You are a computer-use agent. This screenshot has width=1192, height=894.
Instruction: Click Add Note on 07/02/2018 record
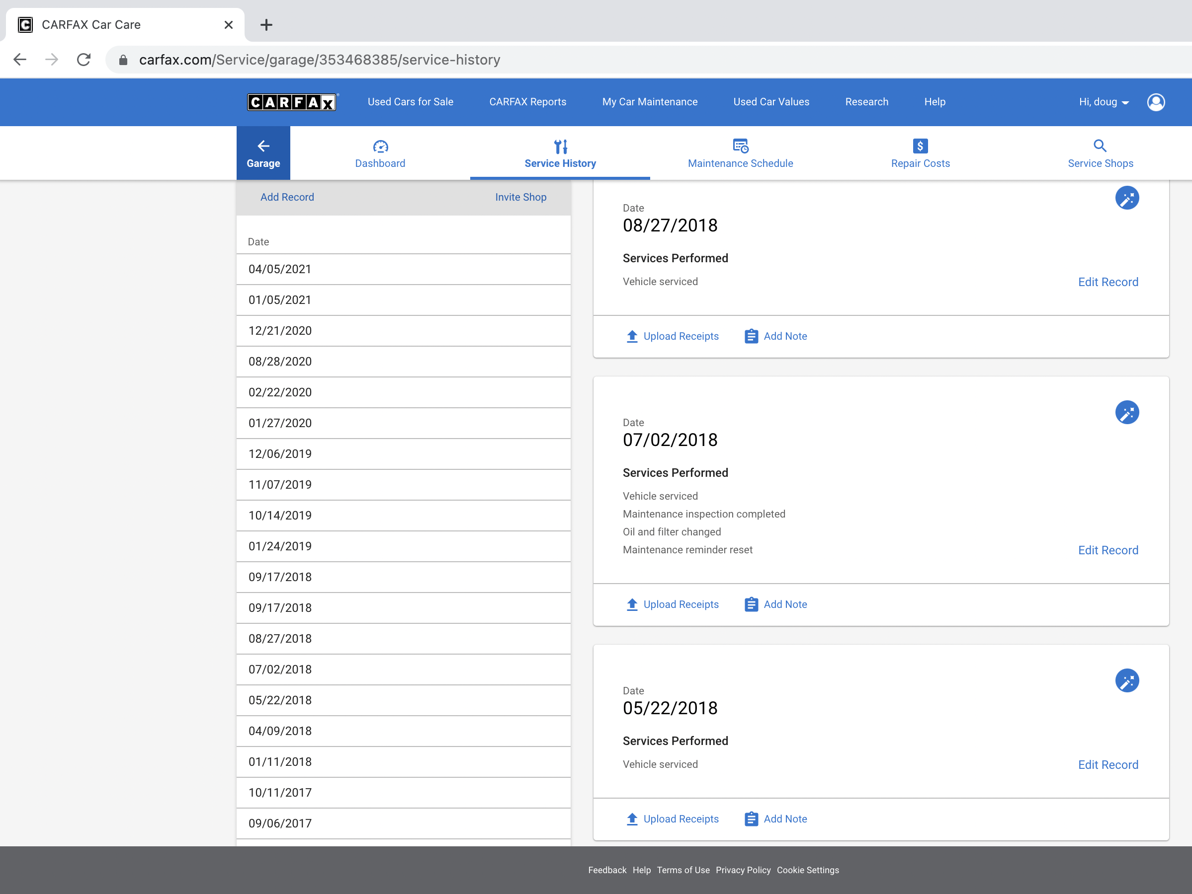tap(775, 604)
